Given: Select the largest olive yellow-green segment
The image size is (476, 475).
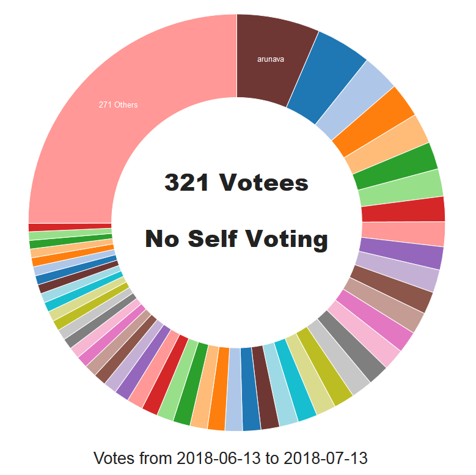Looking at the screenshot, I should 324,366.
